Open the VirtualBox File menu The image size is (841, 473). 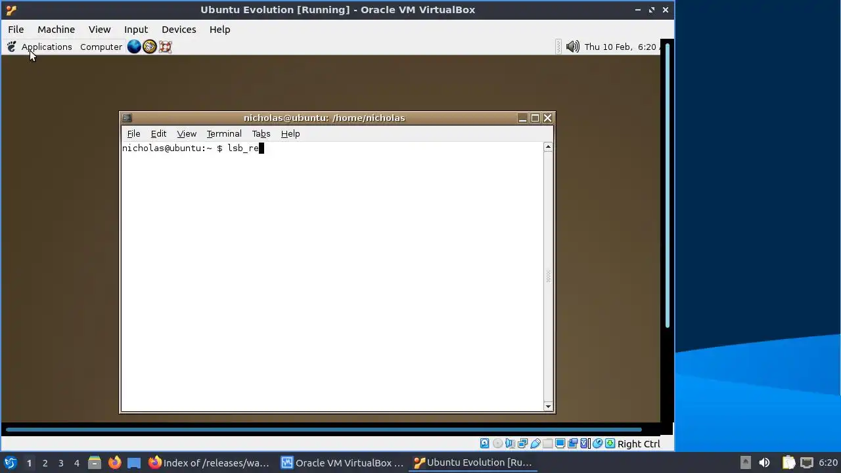click(x=16, y=30)
